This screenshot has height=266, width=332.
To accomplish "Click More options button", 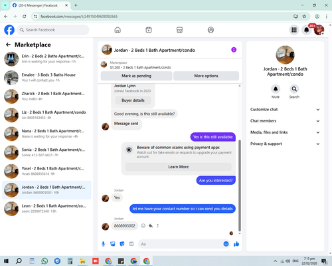I will point(206,76).
